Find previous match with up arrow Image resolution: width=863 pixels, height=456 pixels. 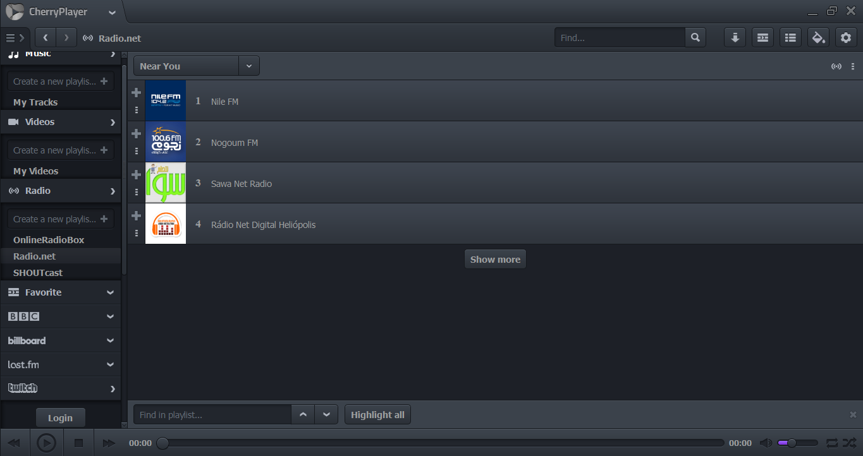[303, 415]
